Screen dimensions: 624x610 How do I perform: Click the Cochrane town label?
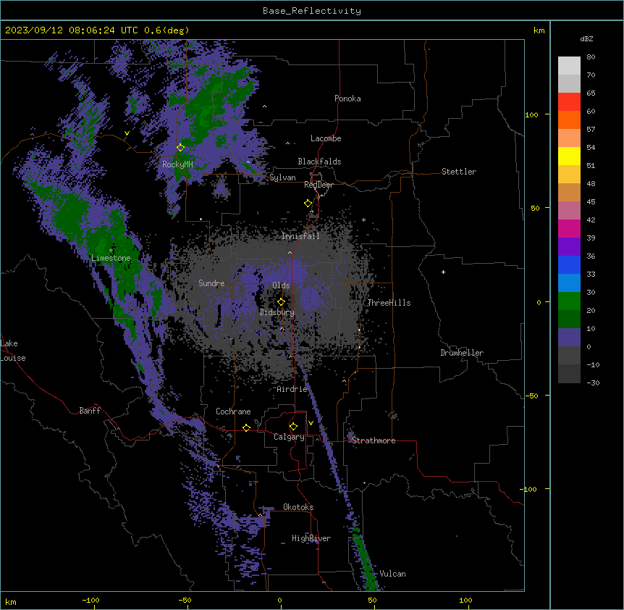233,411
